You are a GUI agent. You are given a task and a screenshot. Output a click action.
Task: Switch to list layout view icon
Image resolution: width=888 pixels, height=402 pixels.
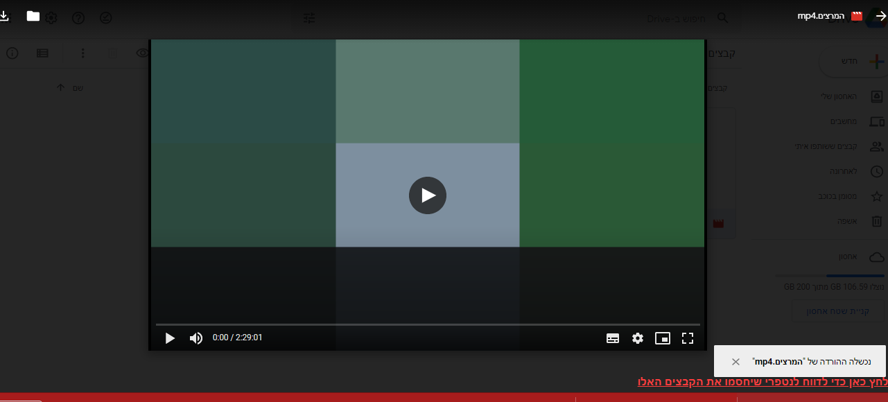coord(42,53)
